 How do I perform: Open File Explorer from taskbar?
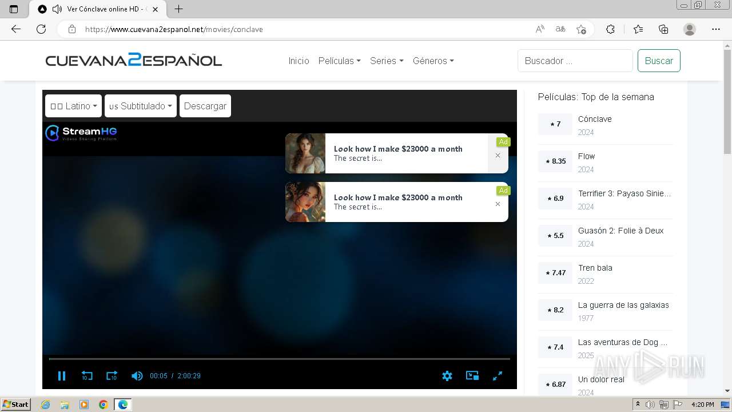65,405
